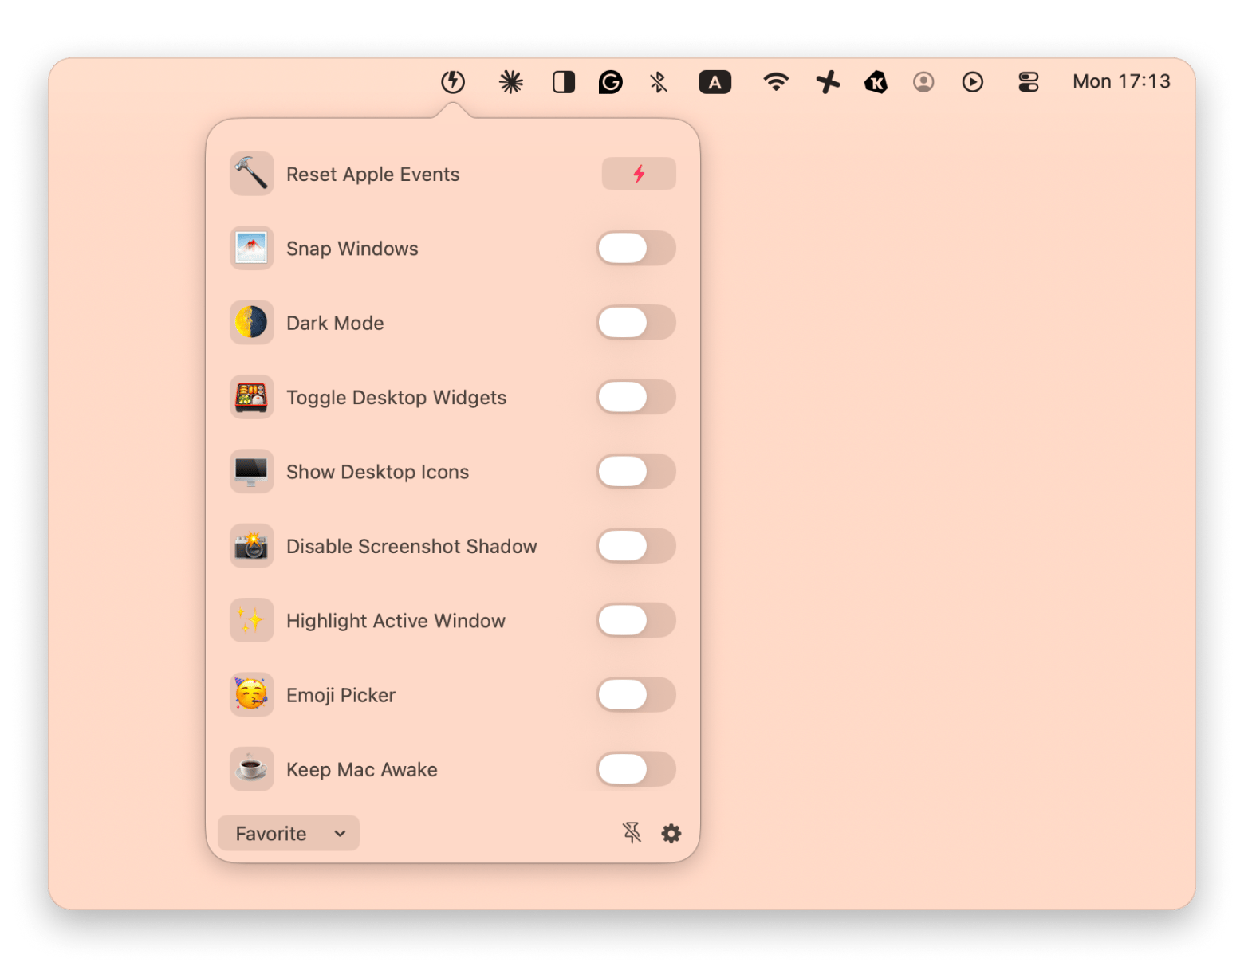Switch on Highlight Active Window
The height and width of the screenshot is (974, 1244).
636,620
